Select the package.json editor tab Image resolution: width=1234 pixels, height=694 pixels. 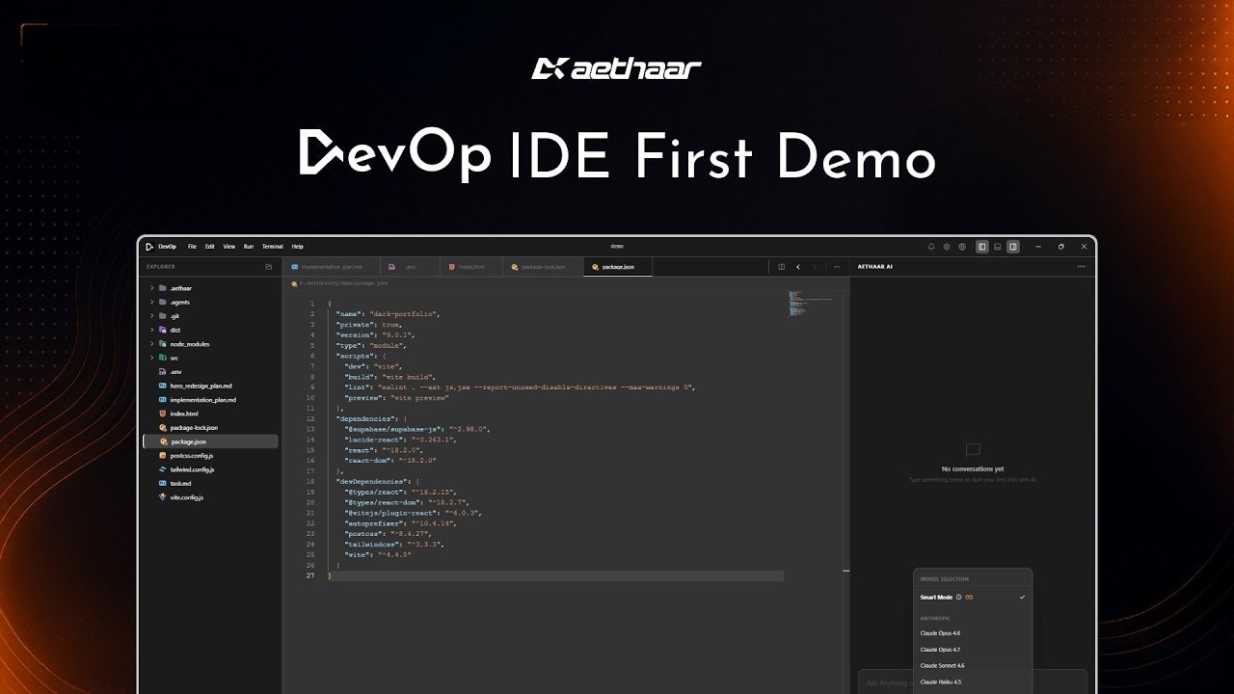click(x=618, y=267)
